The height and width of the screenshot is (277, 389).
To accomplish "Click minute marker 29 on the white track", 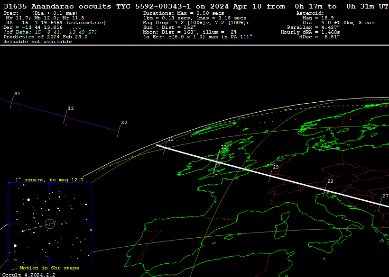I will click(276, 167).
